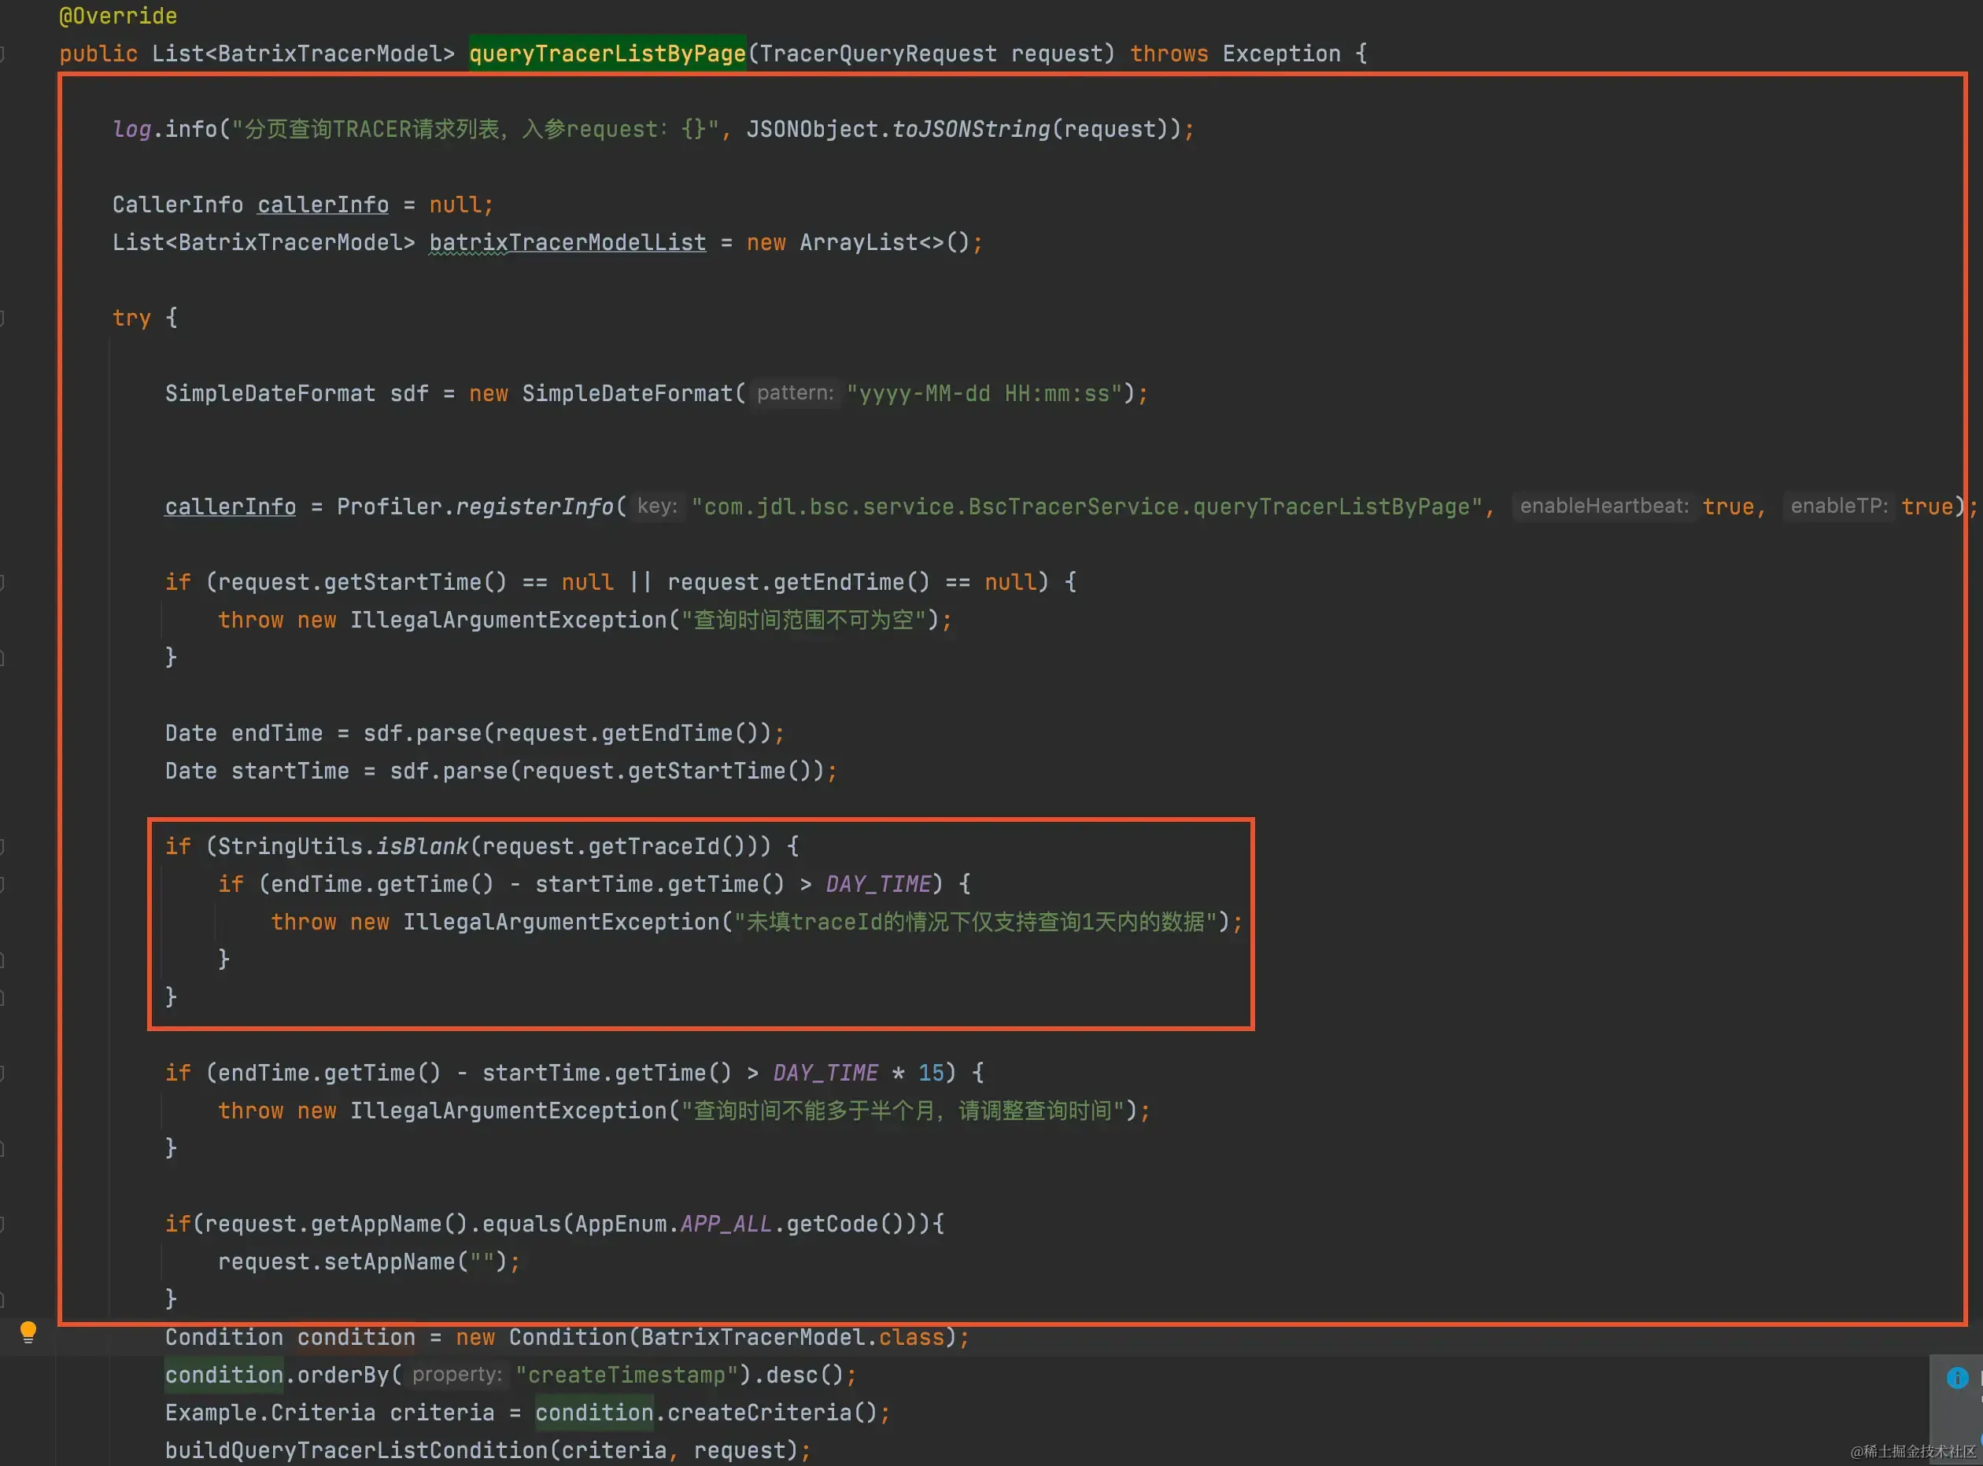Viewport: 1983px width, 1466px height.
Task: Click the 'enableHeartbeat:' inlay hint
Action: [1603, 506]
